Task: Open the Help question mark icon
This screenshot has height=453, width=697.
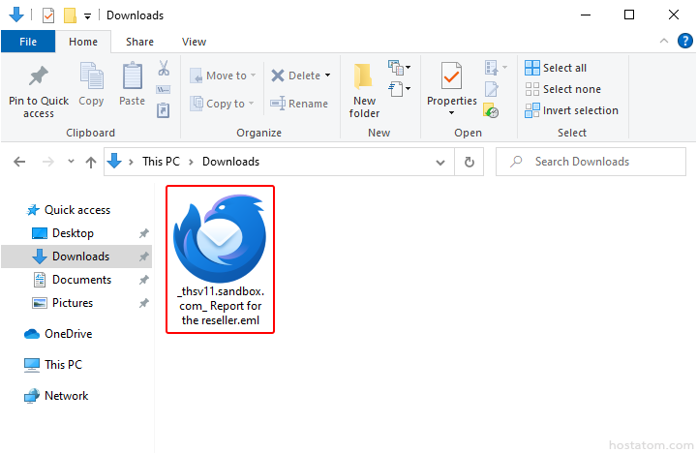Action: 685,41
